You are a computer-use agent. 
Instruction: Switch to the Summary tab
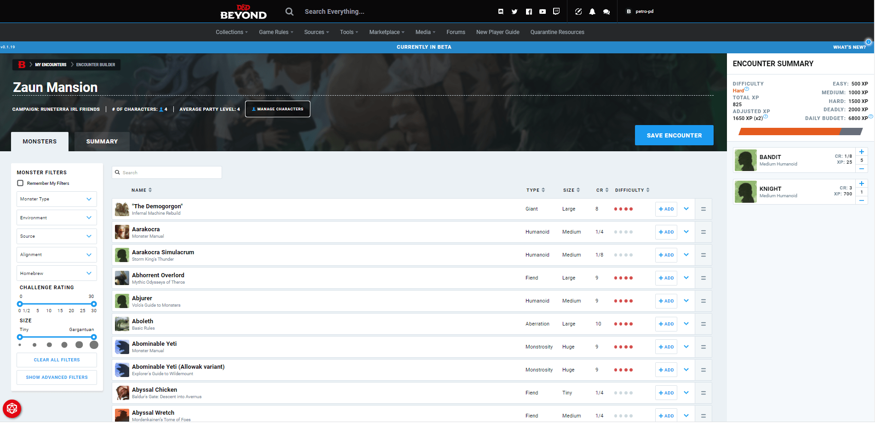point(102,141)
